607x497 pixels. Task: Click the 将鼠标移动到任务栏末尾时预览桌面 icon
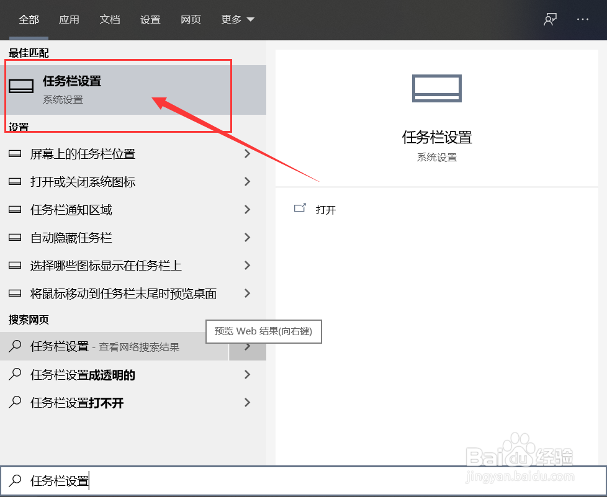[14, 293]
